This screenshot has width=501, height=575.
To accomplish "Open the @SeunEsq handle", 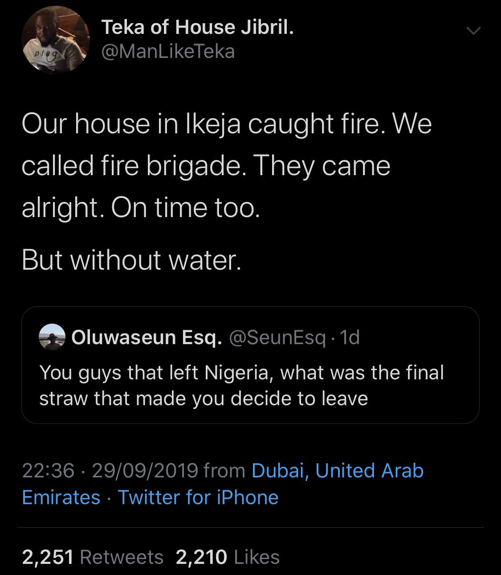I will click(277, 338).
